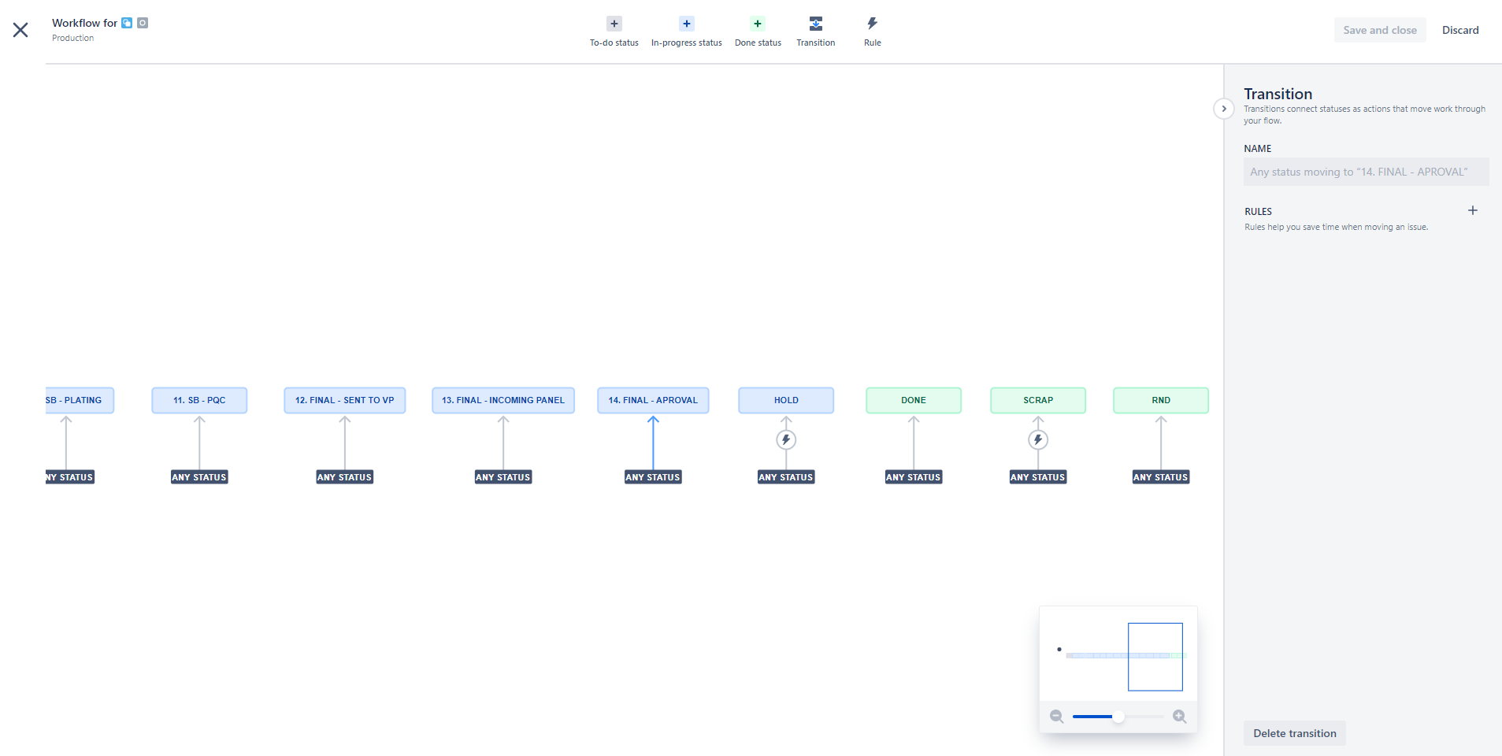Click the rule lightning icon under SCRAP
1502x756 pixels.
click(1038, 439)
